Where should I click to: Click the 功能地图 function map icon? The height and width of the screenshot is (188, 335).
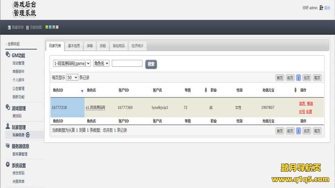click(27, 28)
